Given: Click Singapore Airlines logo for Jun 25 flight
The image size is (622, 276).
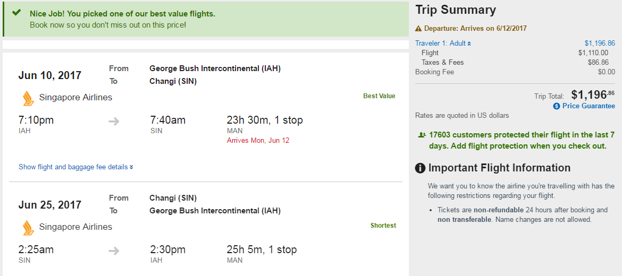Looking at the screenshot, I should 28,228.
